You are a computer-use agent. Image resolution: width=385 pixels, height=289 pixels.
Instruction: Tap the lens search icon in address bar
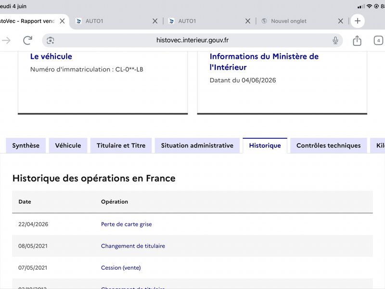coord(51,40)
